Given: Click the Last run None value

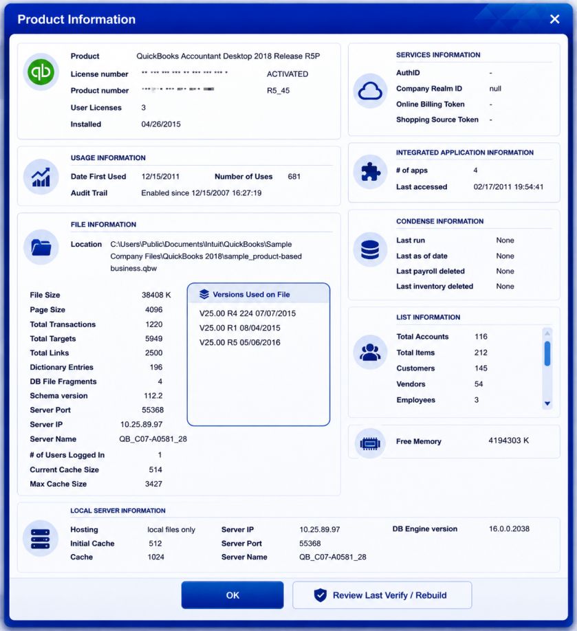Looking at the screenshot, I should pos(505,241).
